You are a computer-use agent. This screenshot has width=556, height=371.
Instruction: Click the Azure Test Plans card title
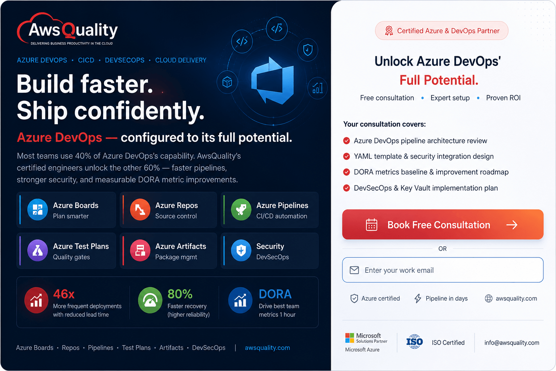[x=81, y=246]
